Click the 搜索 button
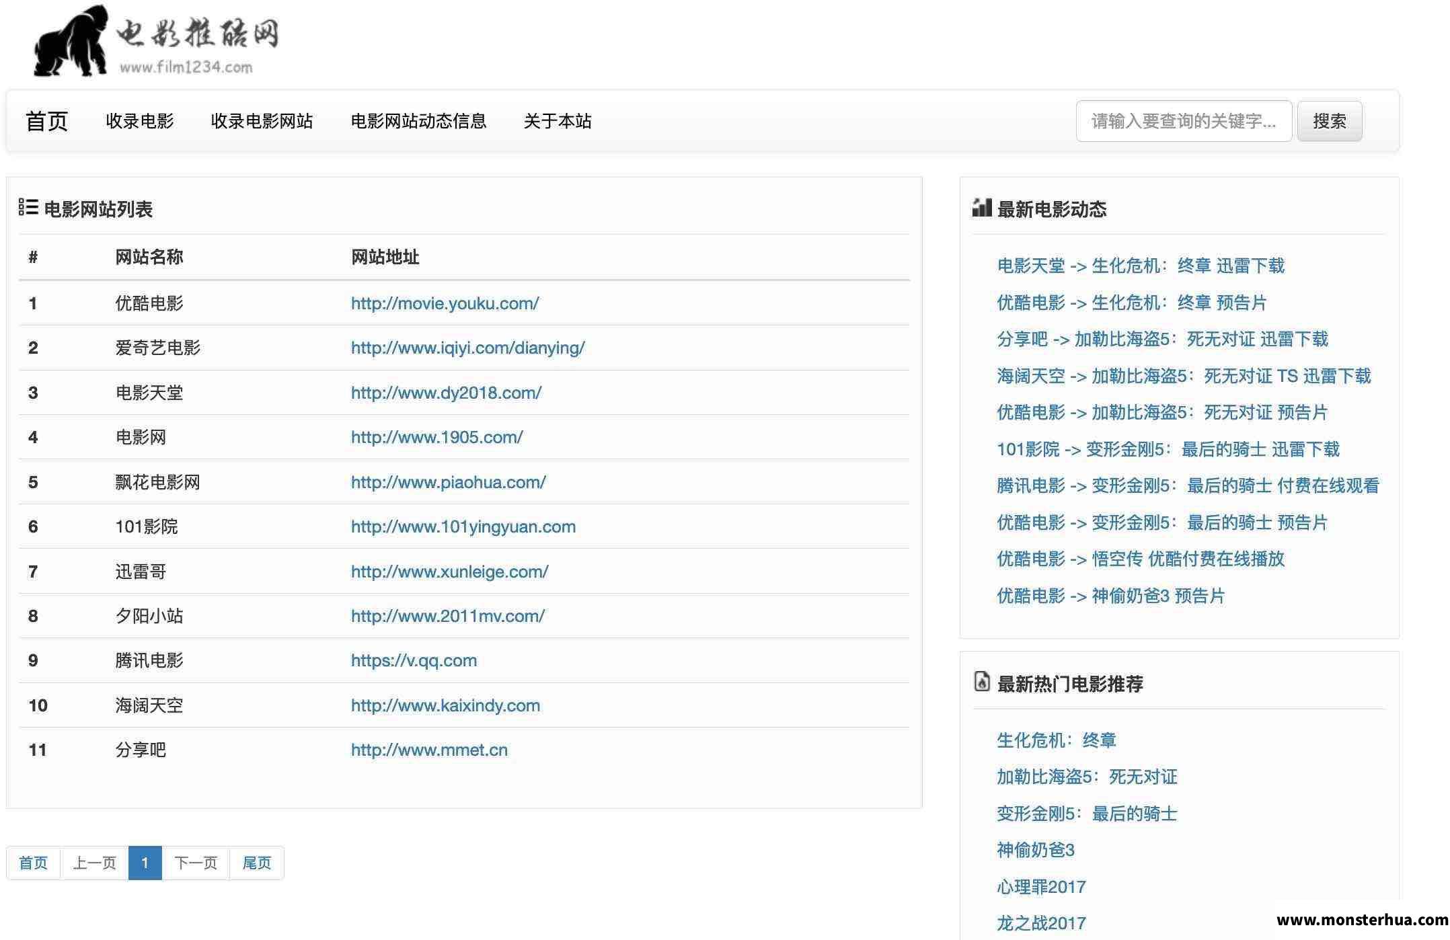Viewport: 1450px width, 940px height. point(1330,121)
